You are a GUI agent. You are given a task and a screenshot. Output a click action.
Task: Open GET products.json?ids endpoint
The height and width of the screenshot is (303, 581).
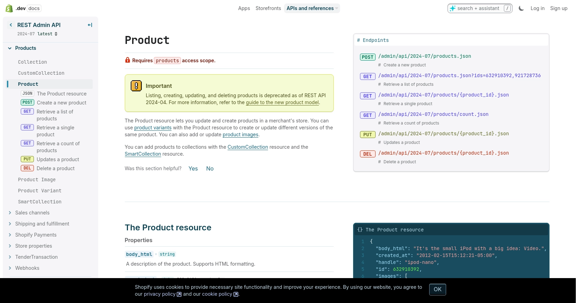pos(460,75)
